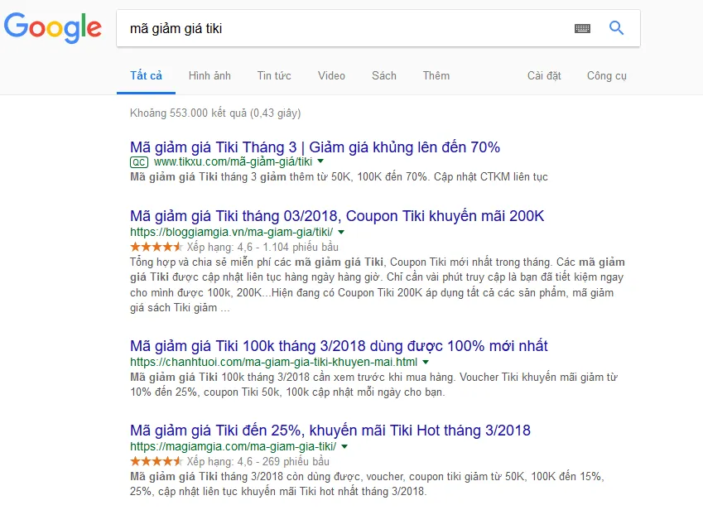The image size is (703, 510).
Task: Open result 'Mã giảm giá Tiki 100k tháng 3/2018'
Action: 339,346
